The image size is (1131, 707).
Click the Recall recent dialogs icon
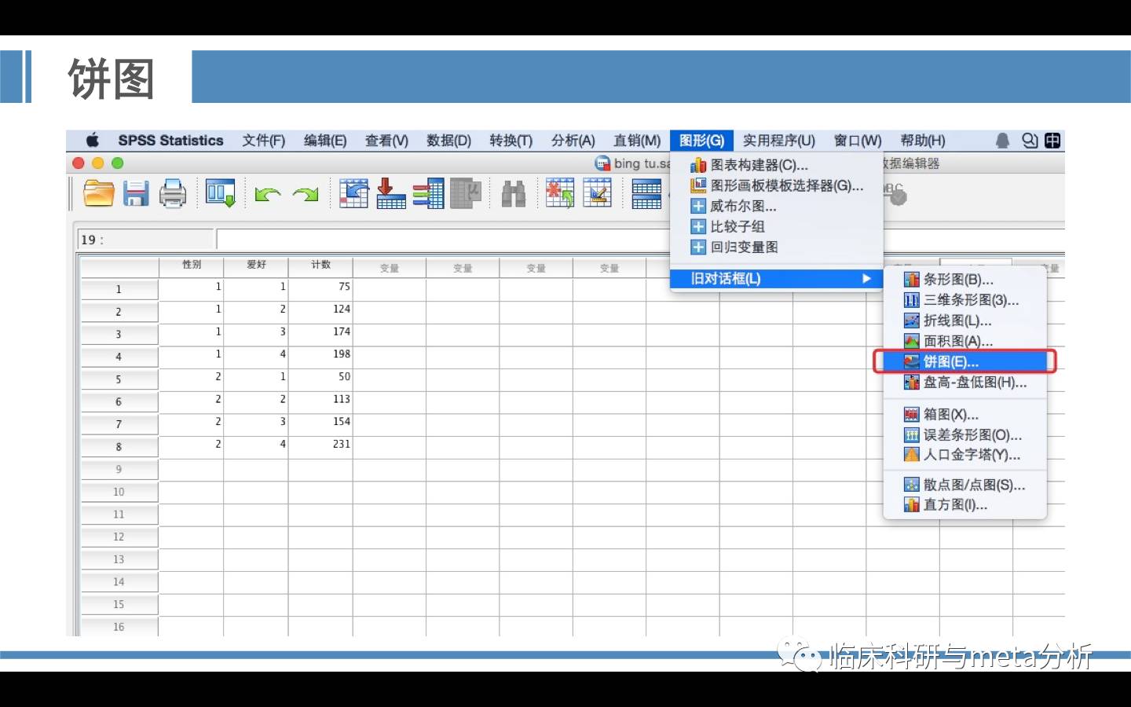click(x=220, y=193)
